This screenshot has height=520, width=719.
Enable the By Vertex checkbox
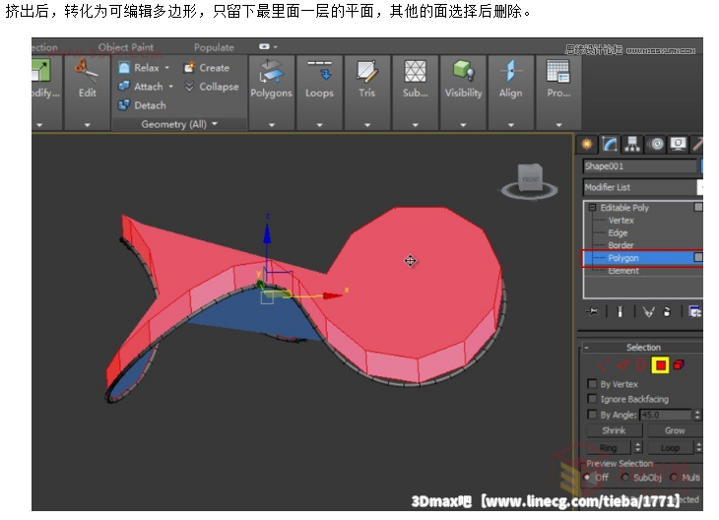[592, 384]
